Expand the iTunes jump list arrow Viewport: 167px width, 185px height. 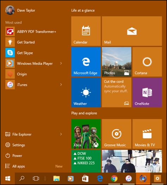61,85
